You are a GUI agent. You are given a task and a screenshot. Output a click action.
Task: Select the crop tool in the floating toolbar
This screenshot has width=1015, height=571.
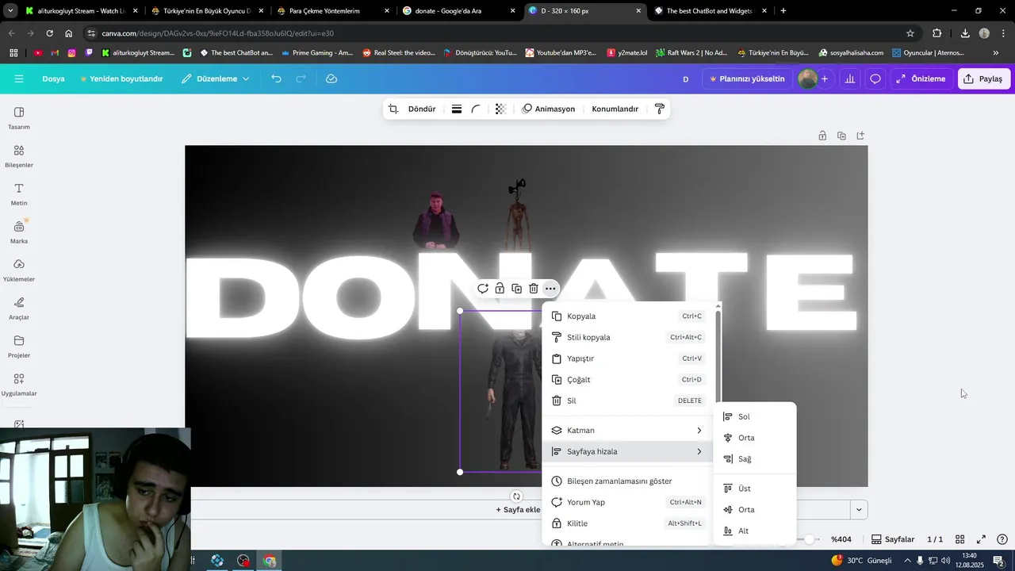(x=393, y=109)
